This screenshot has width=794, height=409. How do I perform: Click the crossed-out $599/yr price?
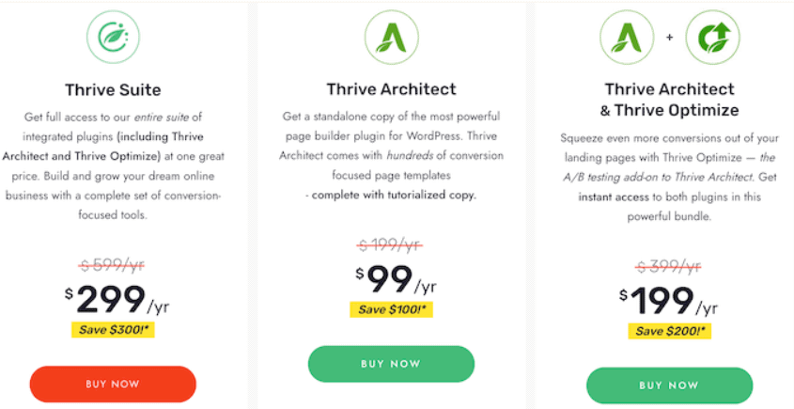coord(113,266)
